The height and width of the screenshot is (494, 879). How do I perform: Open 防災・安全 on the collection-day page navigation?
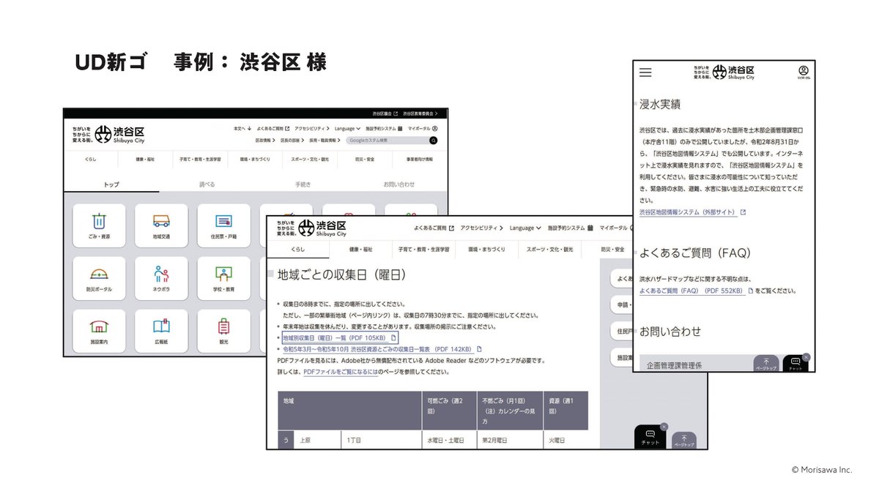tap(613, 250)
